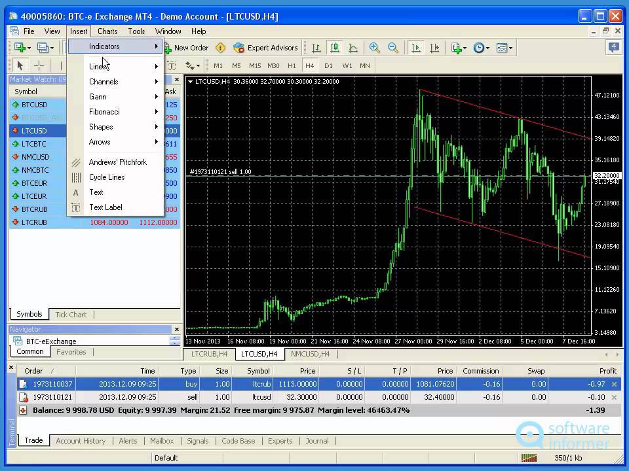629x471 pixels.
Task: Click the BTC-eExchange Navigator item
Action: click(50, 341)
